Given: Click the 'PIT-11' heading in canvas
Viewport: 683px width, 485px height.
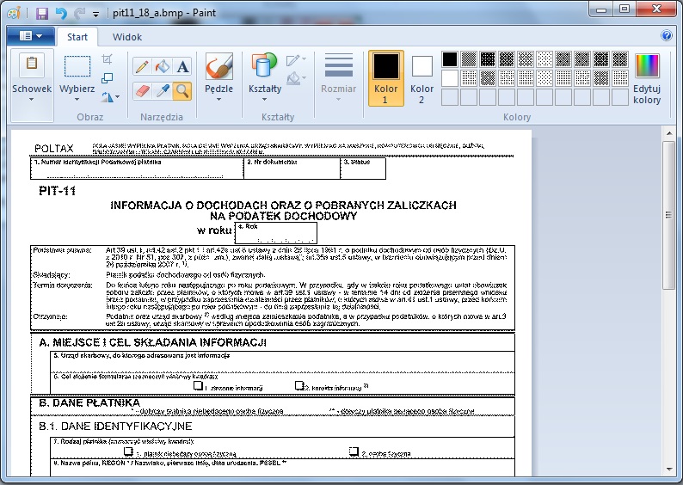Looking at the screenshot, I should point(58,191).
